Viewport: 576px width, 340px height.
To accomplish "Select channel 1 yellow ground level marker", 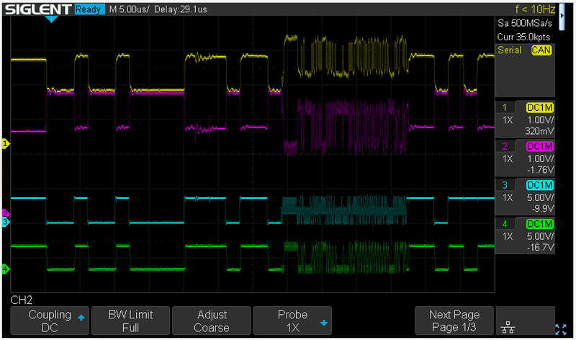I will (5, 143).
